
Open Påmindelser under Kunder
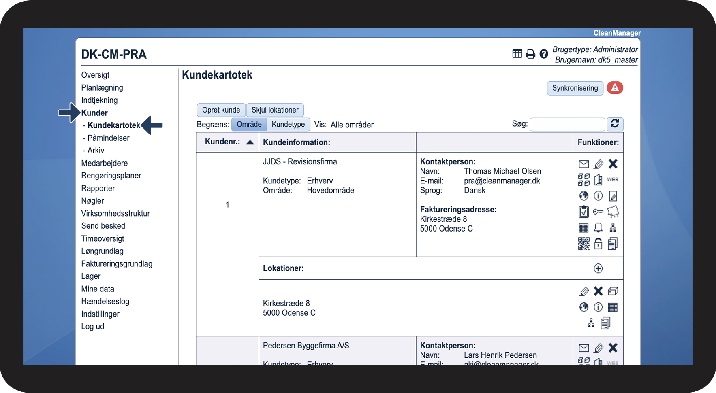point(109,138)
